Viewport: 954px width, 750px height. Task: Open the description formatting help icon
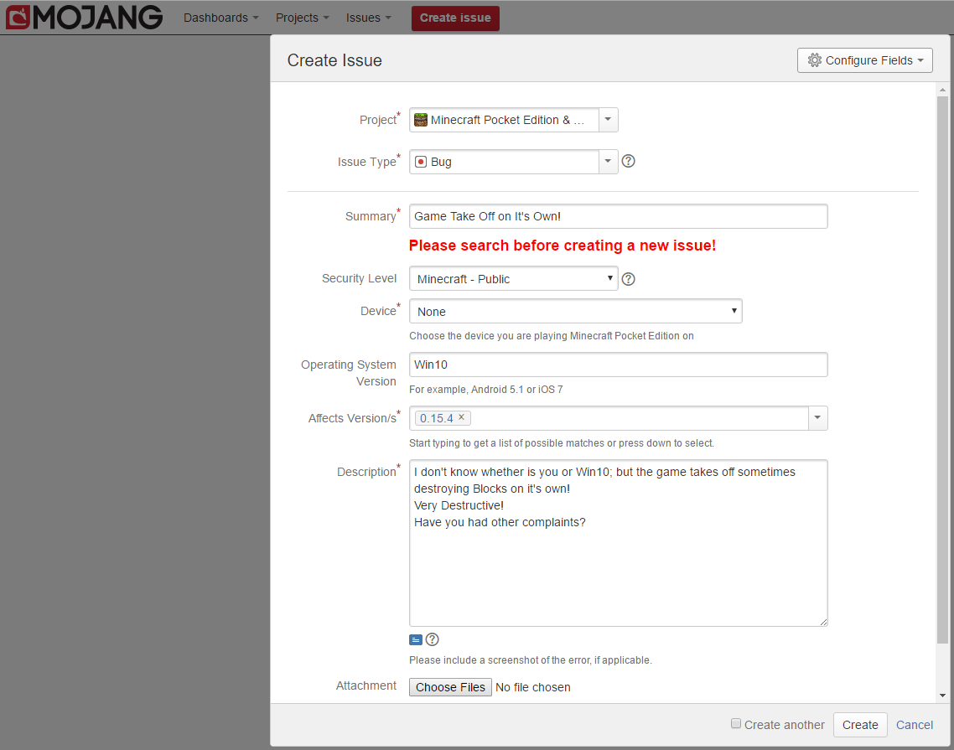pos(432,639)
